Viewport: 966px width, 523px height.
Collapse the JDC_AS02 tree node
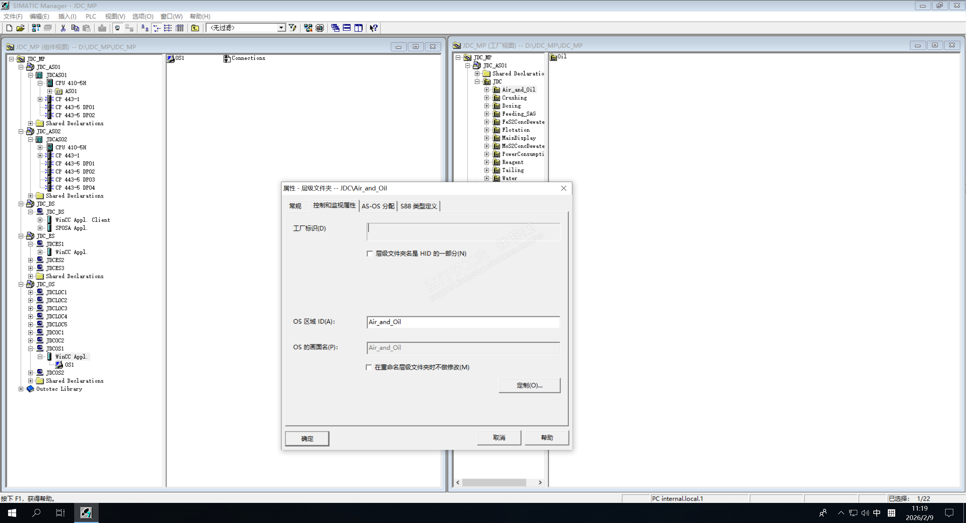pyautogui.click(x=21, y=131)
